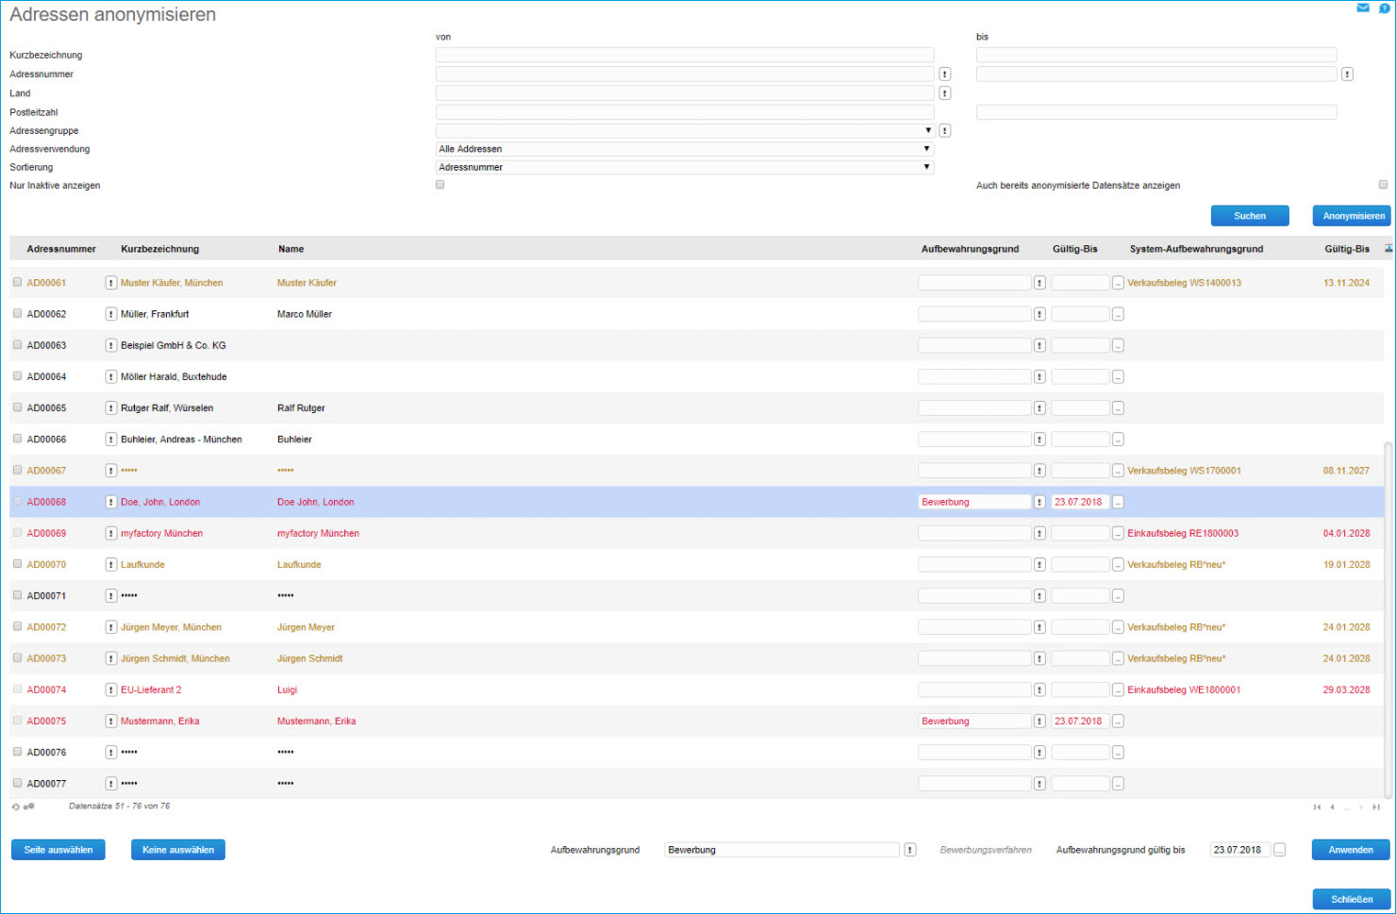This screenshot has width=1396, height=914.
Task: Click detail icon next to Müller, Frankfurt
Action: click(110, 314)
